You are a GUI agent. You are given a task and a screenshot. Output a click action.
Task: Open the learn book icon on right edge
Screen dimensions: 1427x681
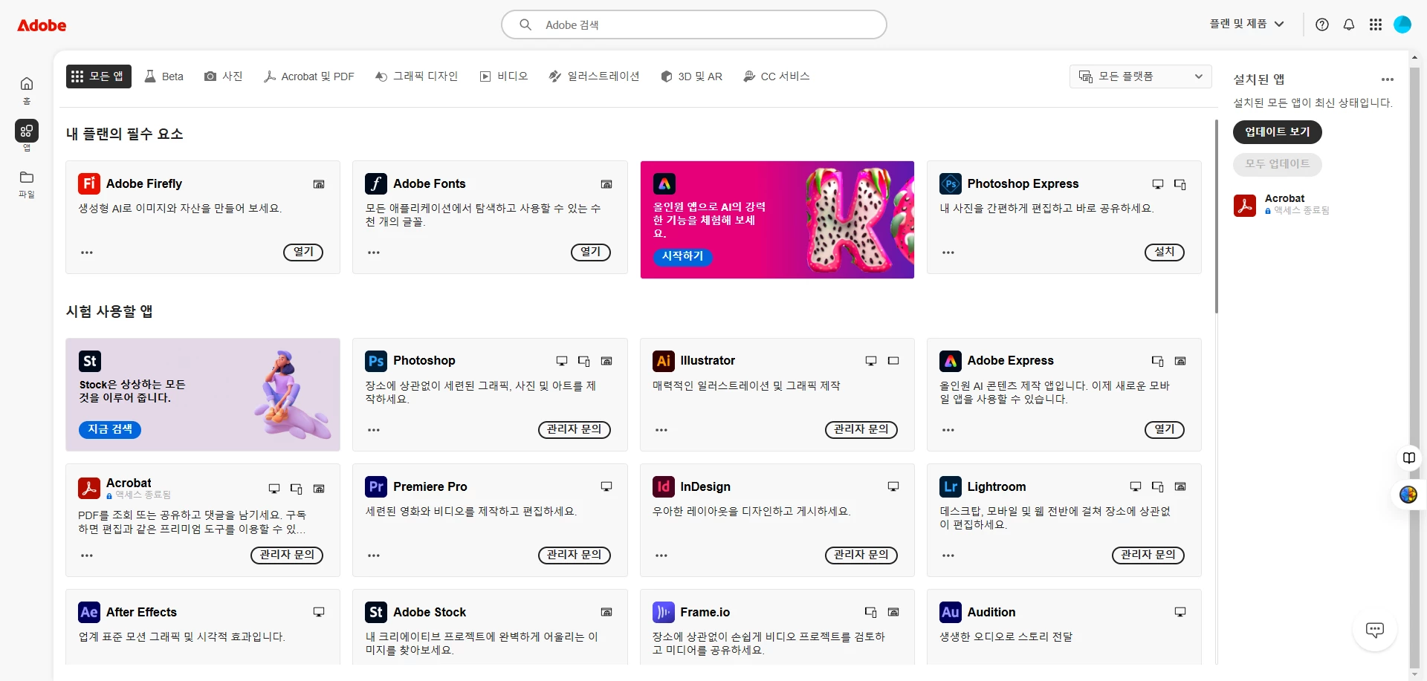click(x=1408, y=457)
